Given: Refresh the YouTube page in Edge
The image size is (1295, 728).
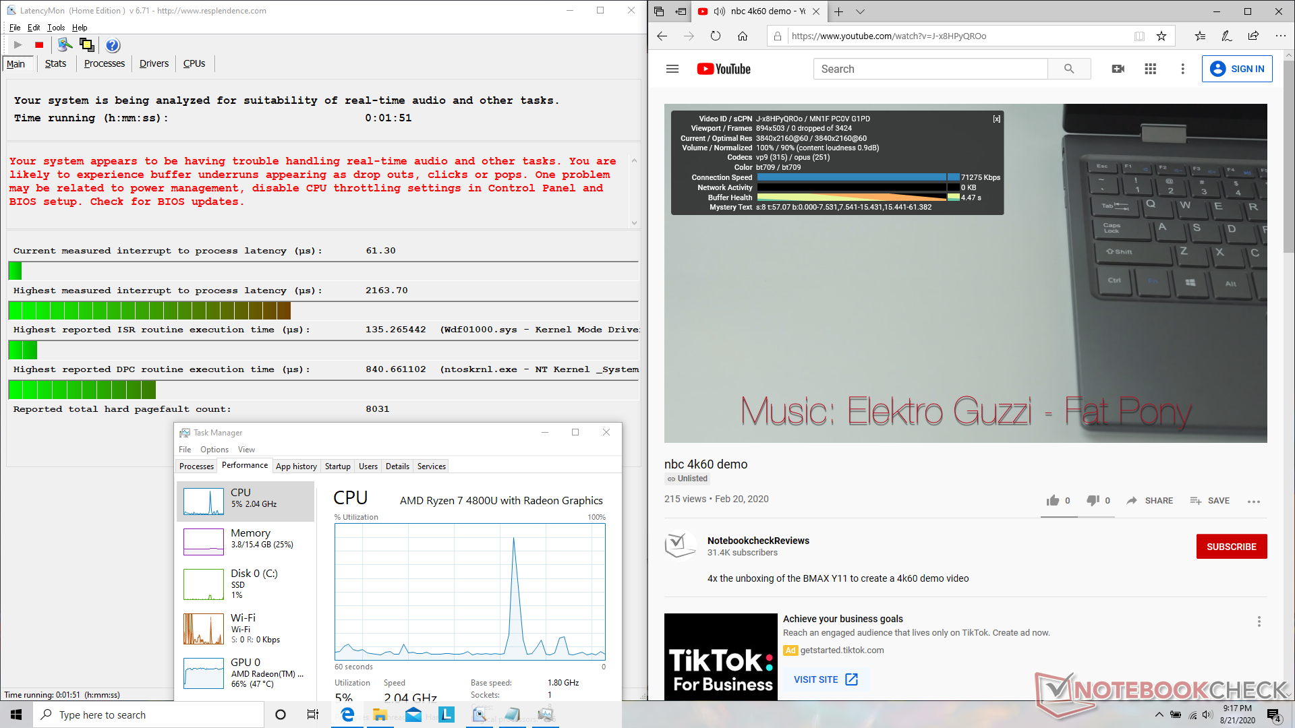Looking at the screenshot, I should pos(716,36).
